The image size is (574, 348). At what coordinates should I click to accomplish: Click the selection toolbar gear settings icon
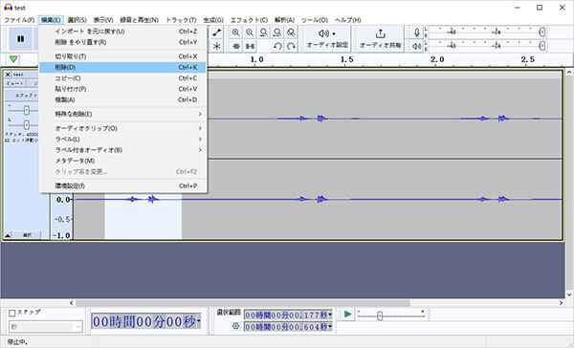[235, 326]
